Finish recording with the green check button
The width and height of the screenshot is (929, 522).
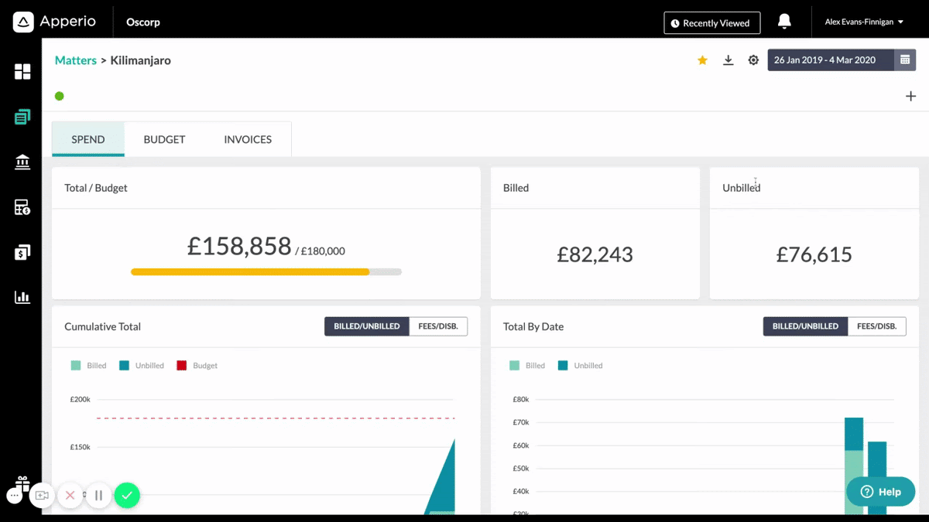127,495
